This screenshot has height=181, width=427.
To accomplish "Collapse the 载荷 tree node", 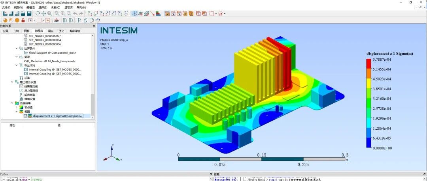I will click(x=17, y=57).
